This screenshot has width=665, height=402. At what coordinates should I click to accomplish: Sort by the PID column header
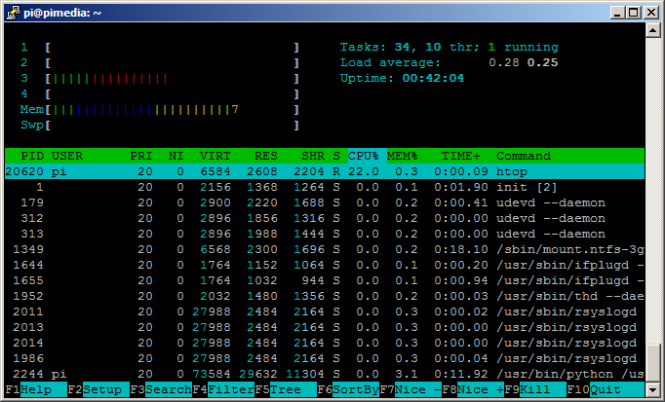tap(32, 156)
